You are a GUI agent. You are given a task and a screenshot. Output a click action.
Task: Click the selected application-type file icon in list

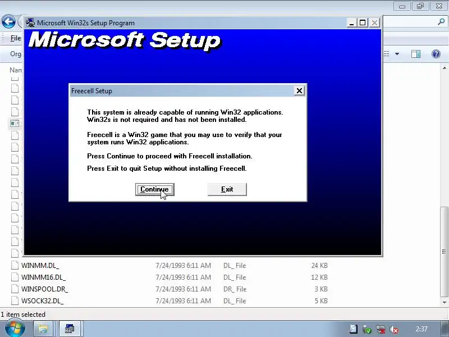tap(15, 124)
